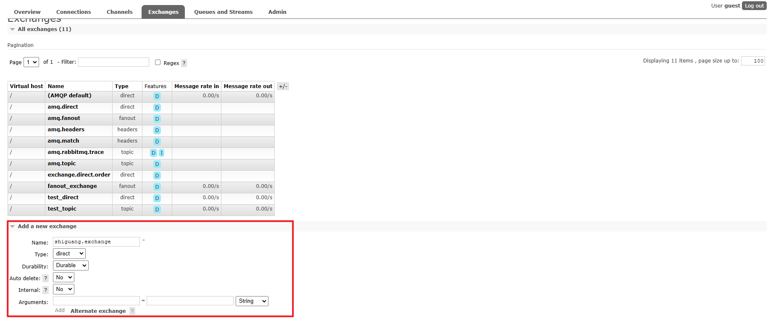The height and width of the screenshot is (320, 781).
Task: Select the Exchanges tab
Action: tap(163, 12)
